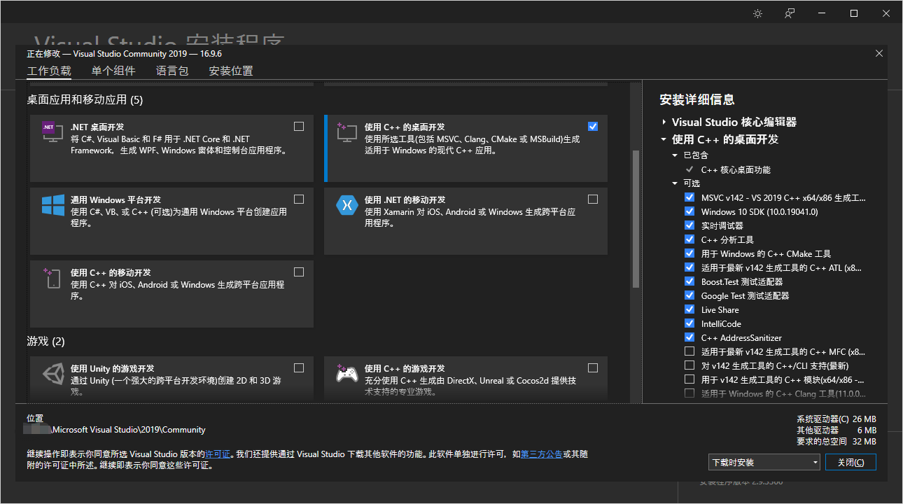This screenshot has width=903, height=504.
Task: Click the 桌面应用和移动应用 (5) heading
Action: (85, 99)
